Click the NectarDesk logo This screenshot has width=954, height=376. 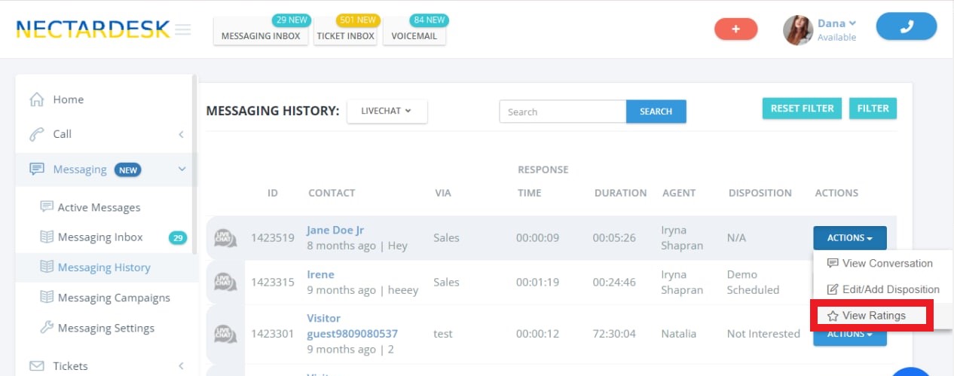coord(93,29)
